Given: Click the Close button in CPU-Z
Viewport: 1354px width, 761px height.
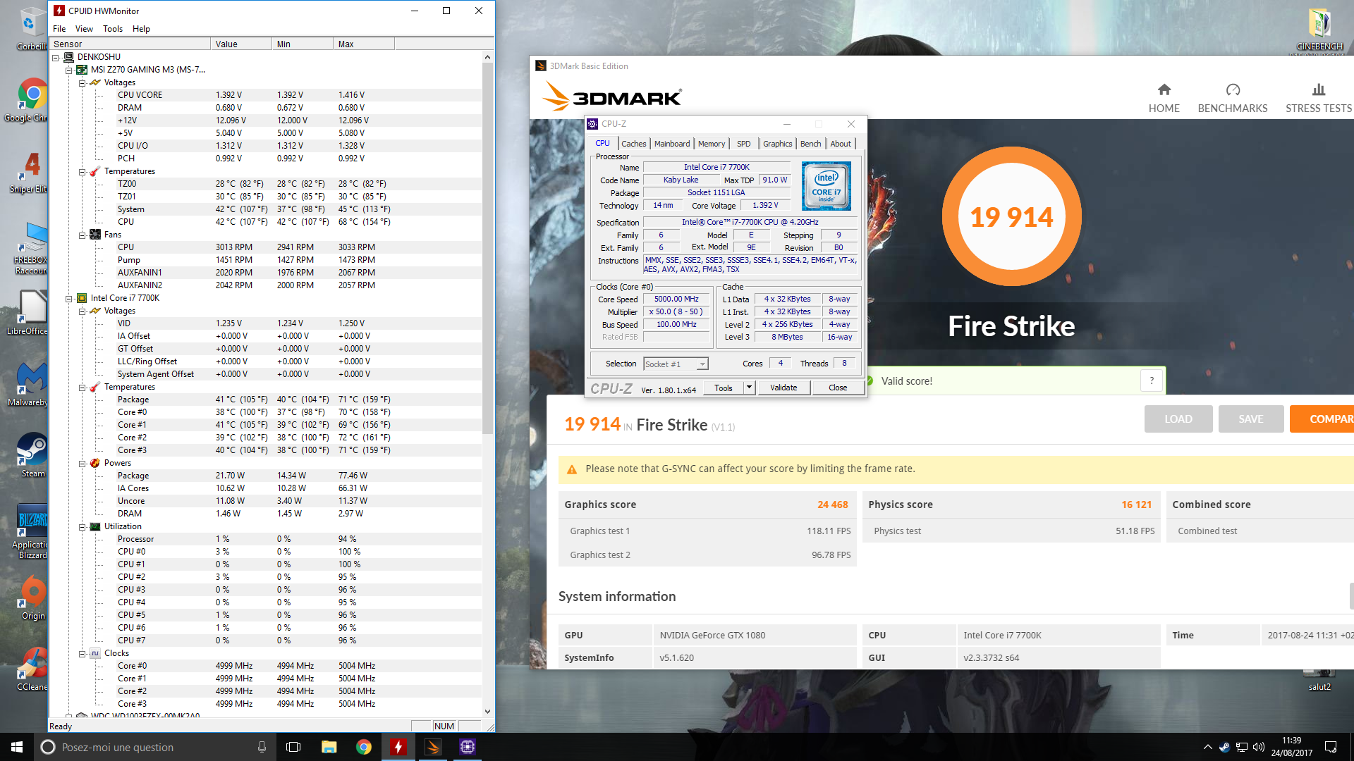Looking at the screenshot, I should [x=838, y=388].
